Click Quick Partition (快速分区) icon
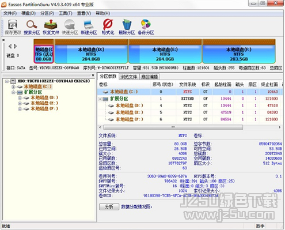 tap(70, 27)
